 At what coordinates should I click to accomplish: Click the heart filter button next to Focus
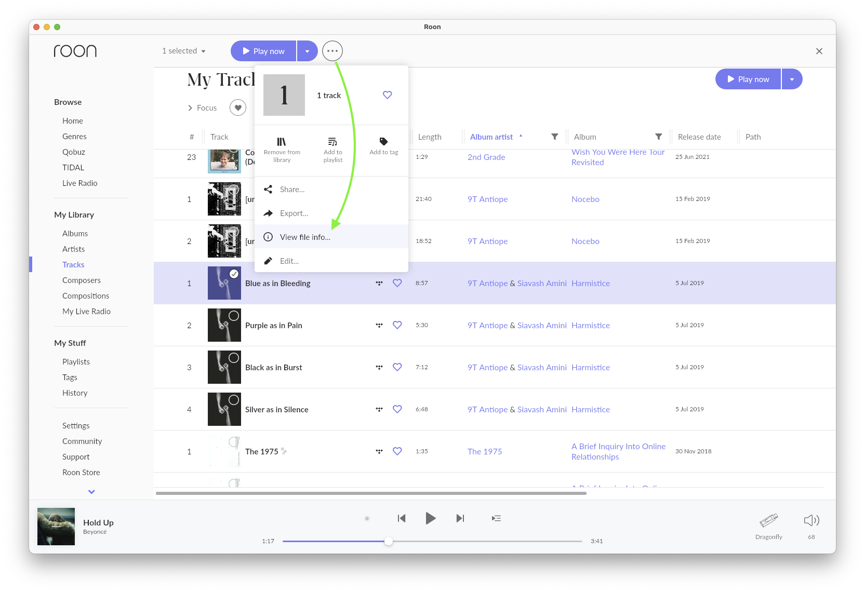click(x=238, y=108)
